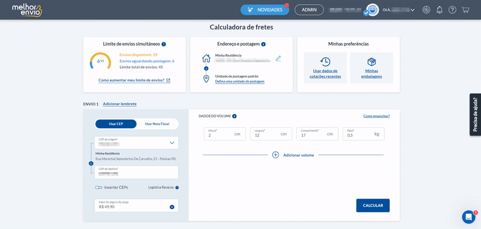Image resolution: width=481 pixels, height=229 pixels.
Task: Click Adicionar volume text
Action: point(298,155)
